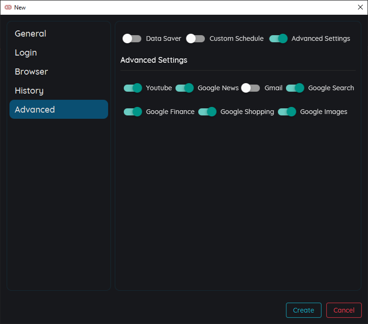Click the Data Saver label
The image size is (368, 324).
click(x=164, y=38)
